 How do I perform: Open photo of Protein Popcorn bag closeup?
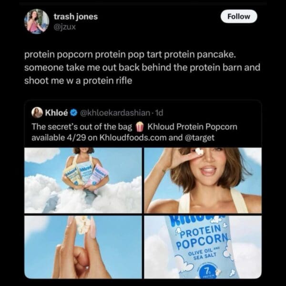[203, 247]
